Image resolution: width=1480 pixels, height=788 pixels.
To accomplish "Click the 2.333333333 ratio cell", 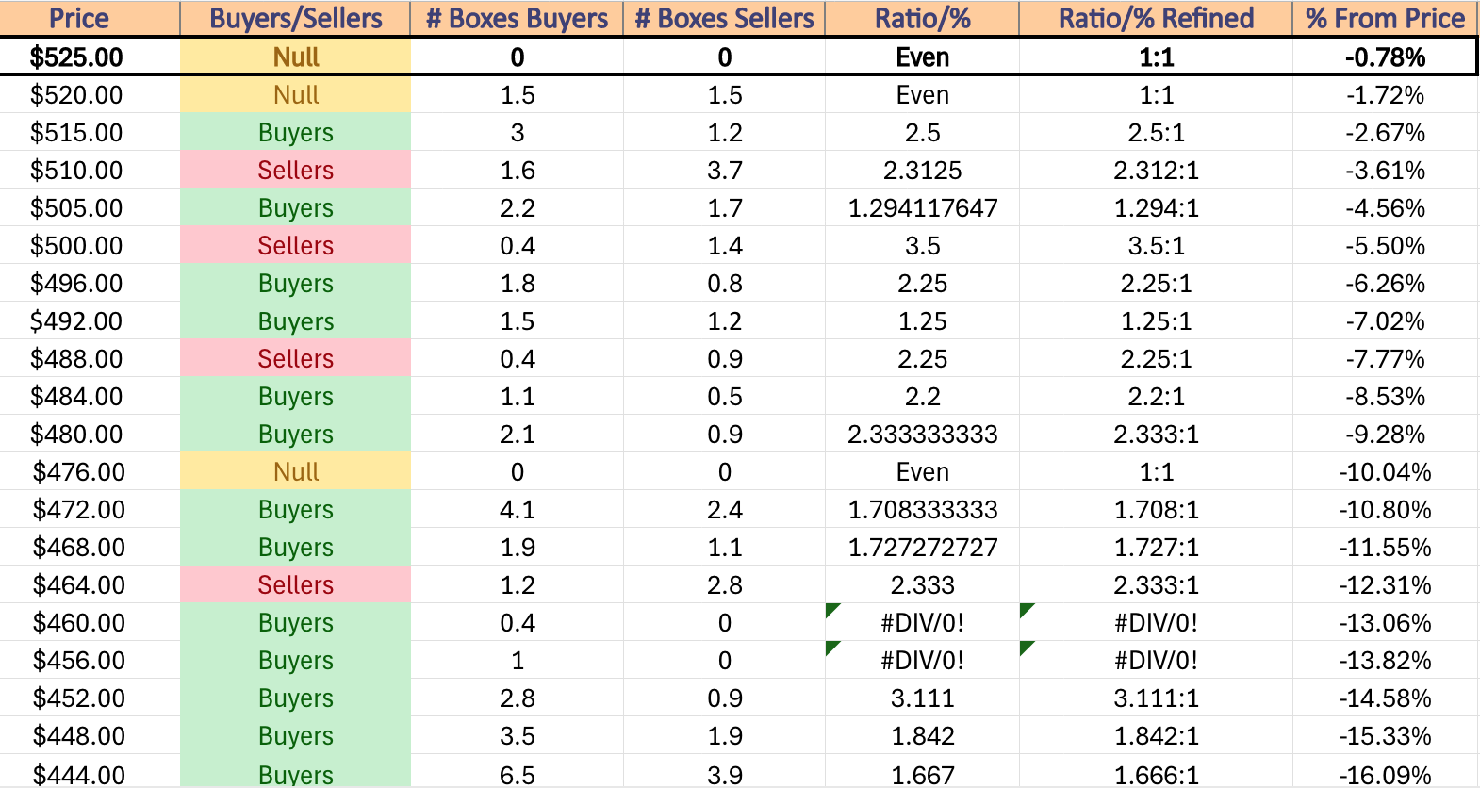I will (922, 434).
